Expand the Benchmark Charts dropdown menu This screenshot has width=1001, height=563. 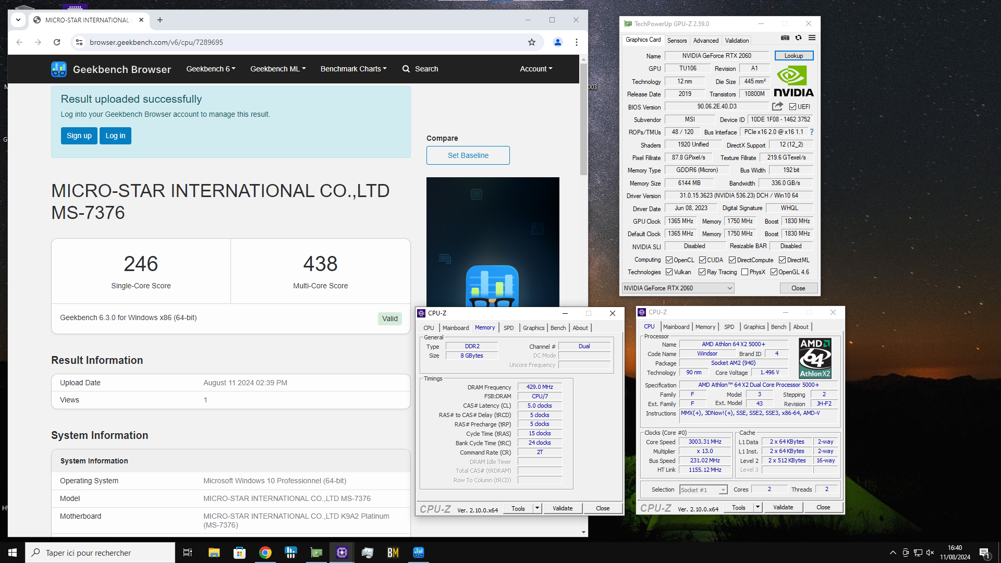point(353,69)
